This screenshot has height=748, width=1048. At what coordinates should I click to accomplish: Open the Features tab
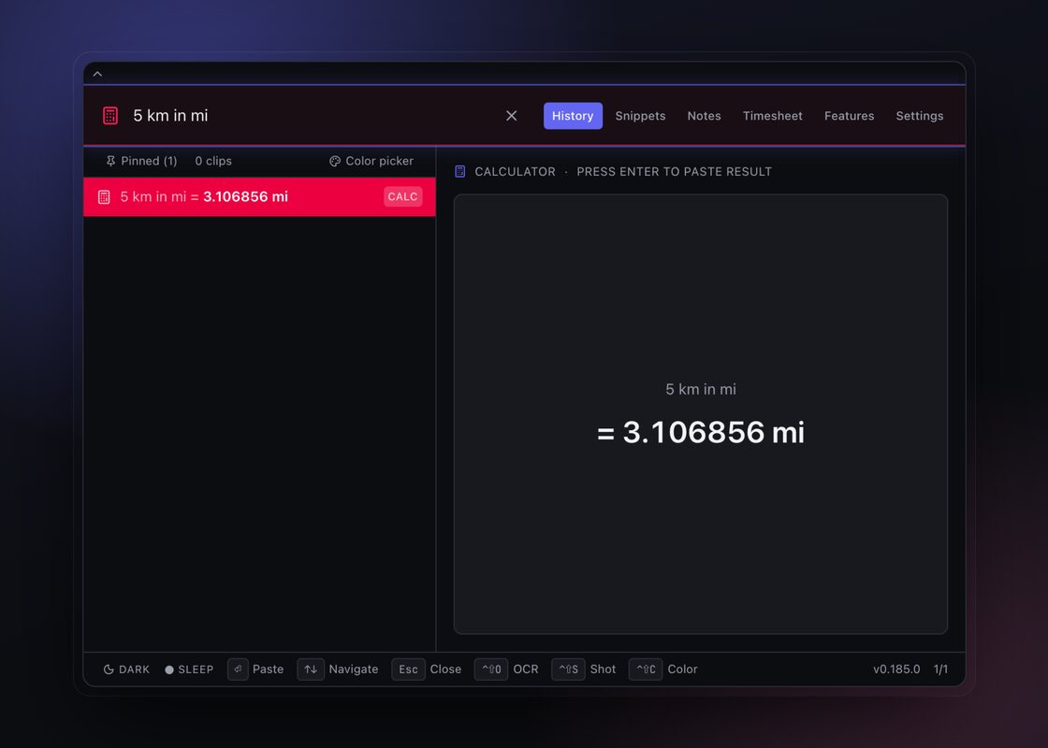[849, 116]
